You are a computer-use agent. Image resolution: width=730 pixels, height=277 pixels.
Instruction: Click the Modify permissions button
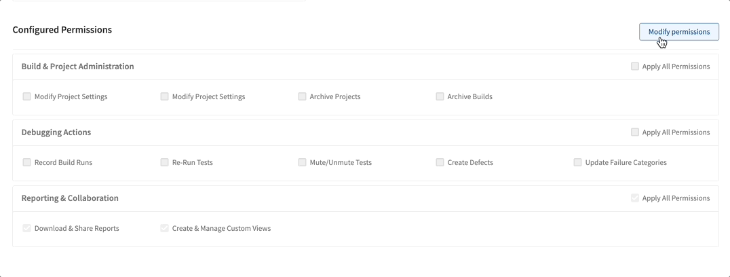click(678, 32)
